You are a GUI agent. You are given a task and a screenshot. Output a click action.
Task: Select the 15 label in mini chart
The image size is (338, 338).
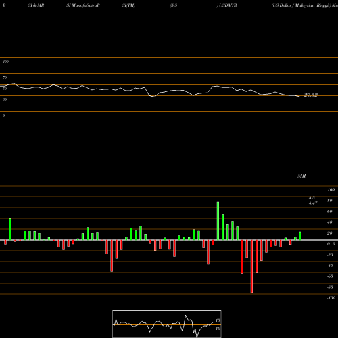218,320
